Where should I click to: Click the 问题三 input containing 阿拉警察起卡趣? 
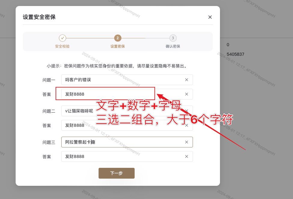pos(127,142)
